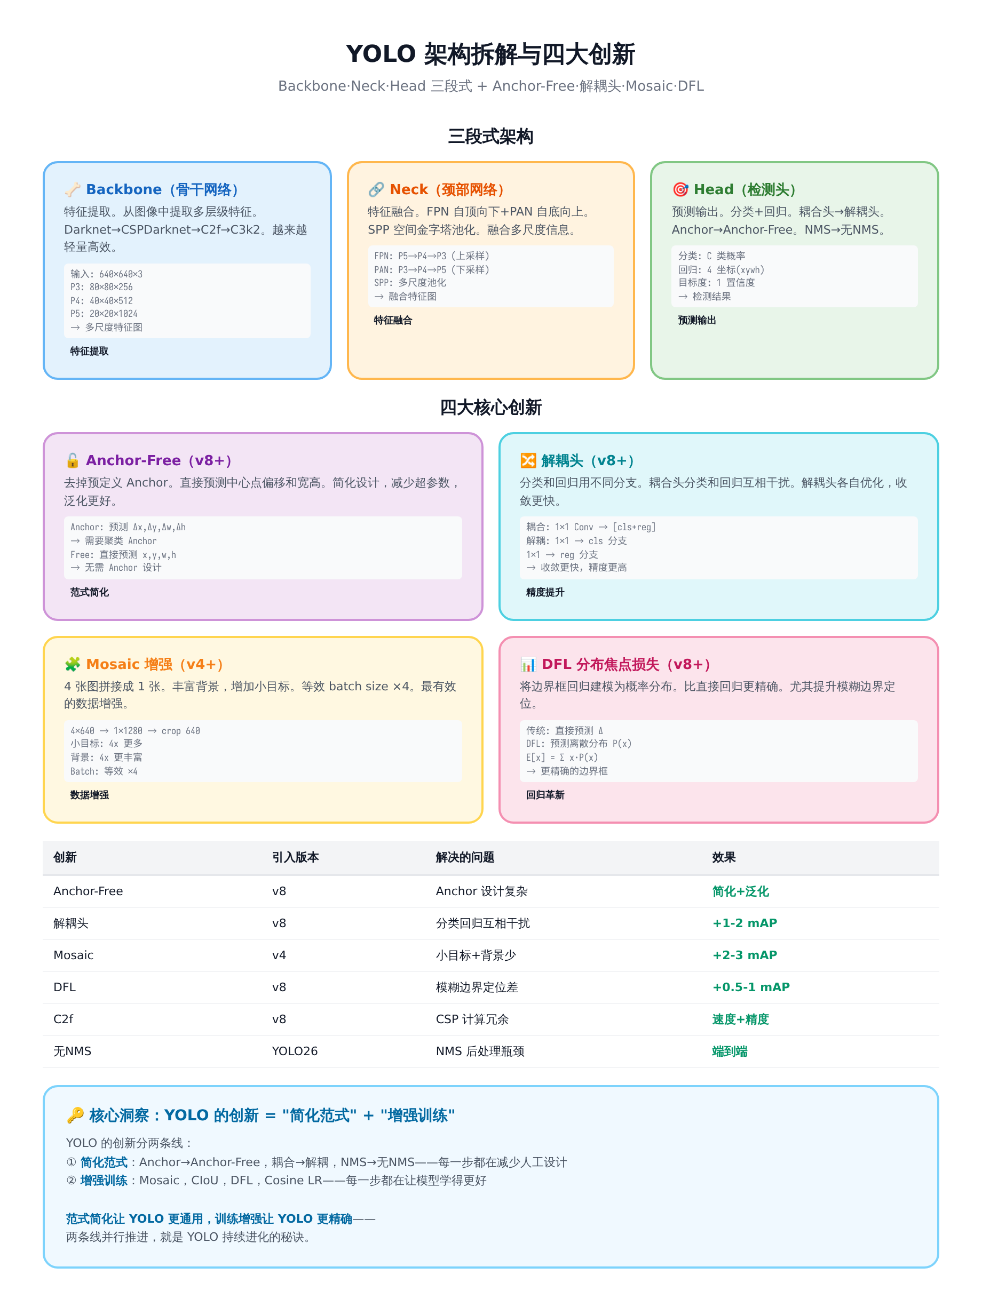Click the link chain icon beside Neck

[x=376, y=190]
